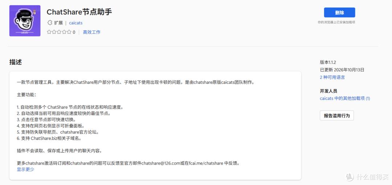
Task: Click the ChatShare extension logo thumbnail
Action: coord(25,21)
